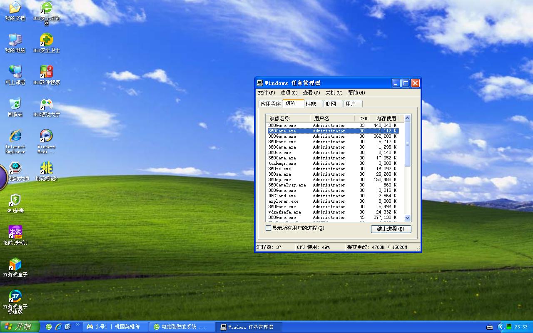Launch 360安全卫士 from the desktop
Screen dimensions: 533x333
[46, 43]
